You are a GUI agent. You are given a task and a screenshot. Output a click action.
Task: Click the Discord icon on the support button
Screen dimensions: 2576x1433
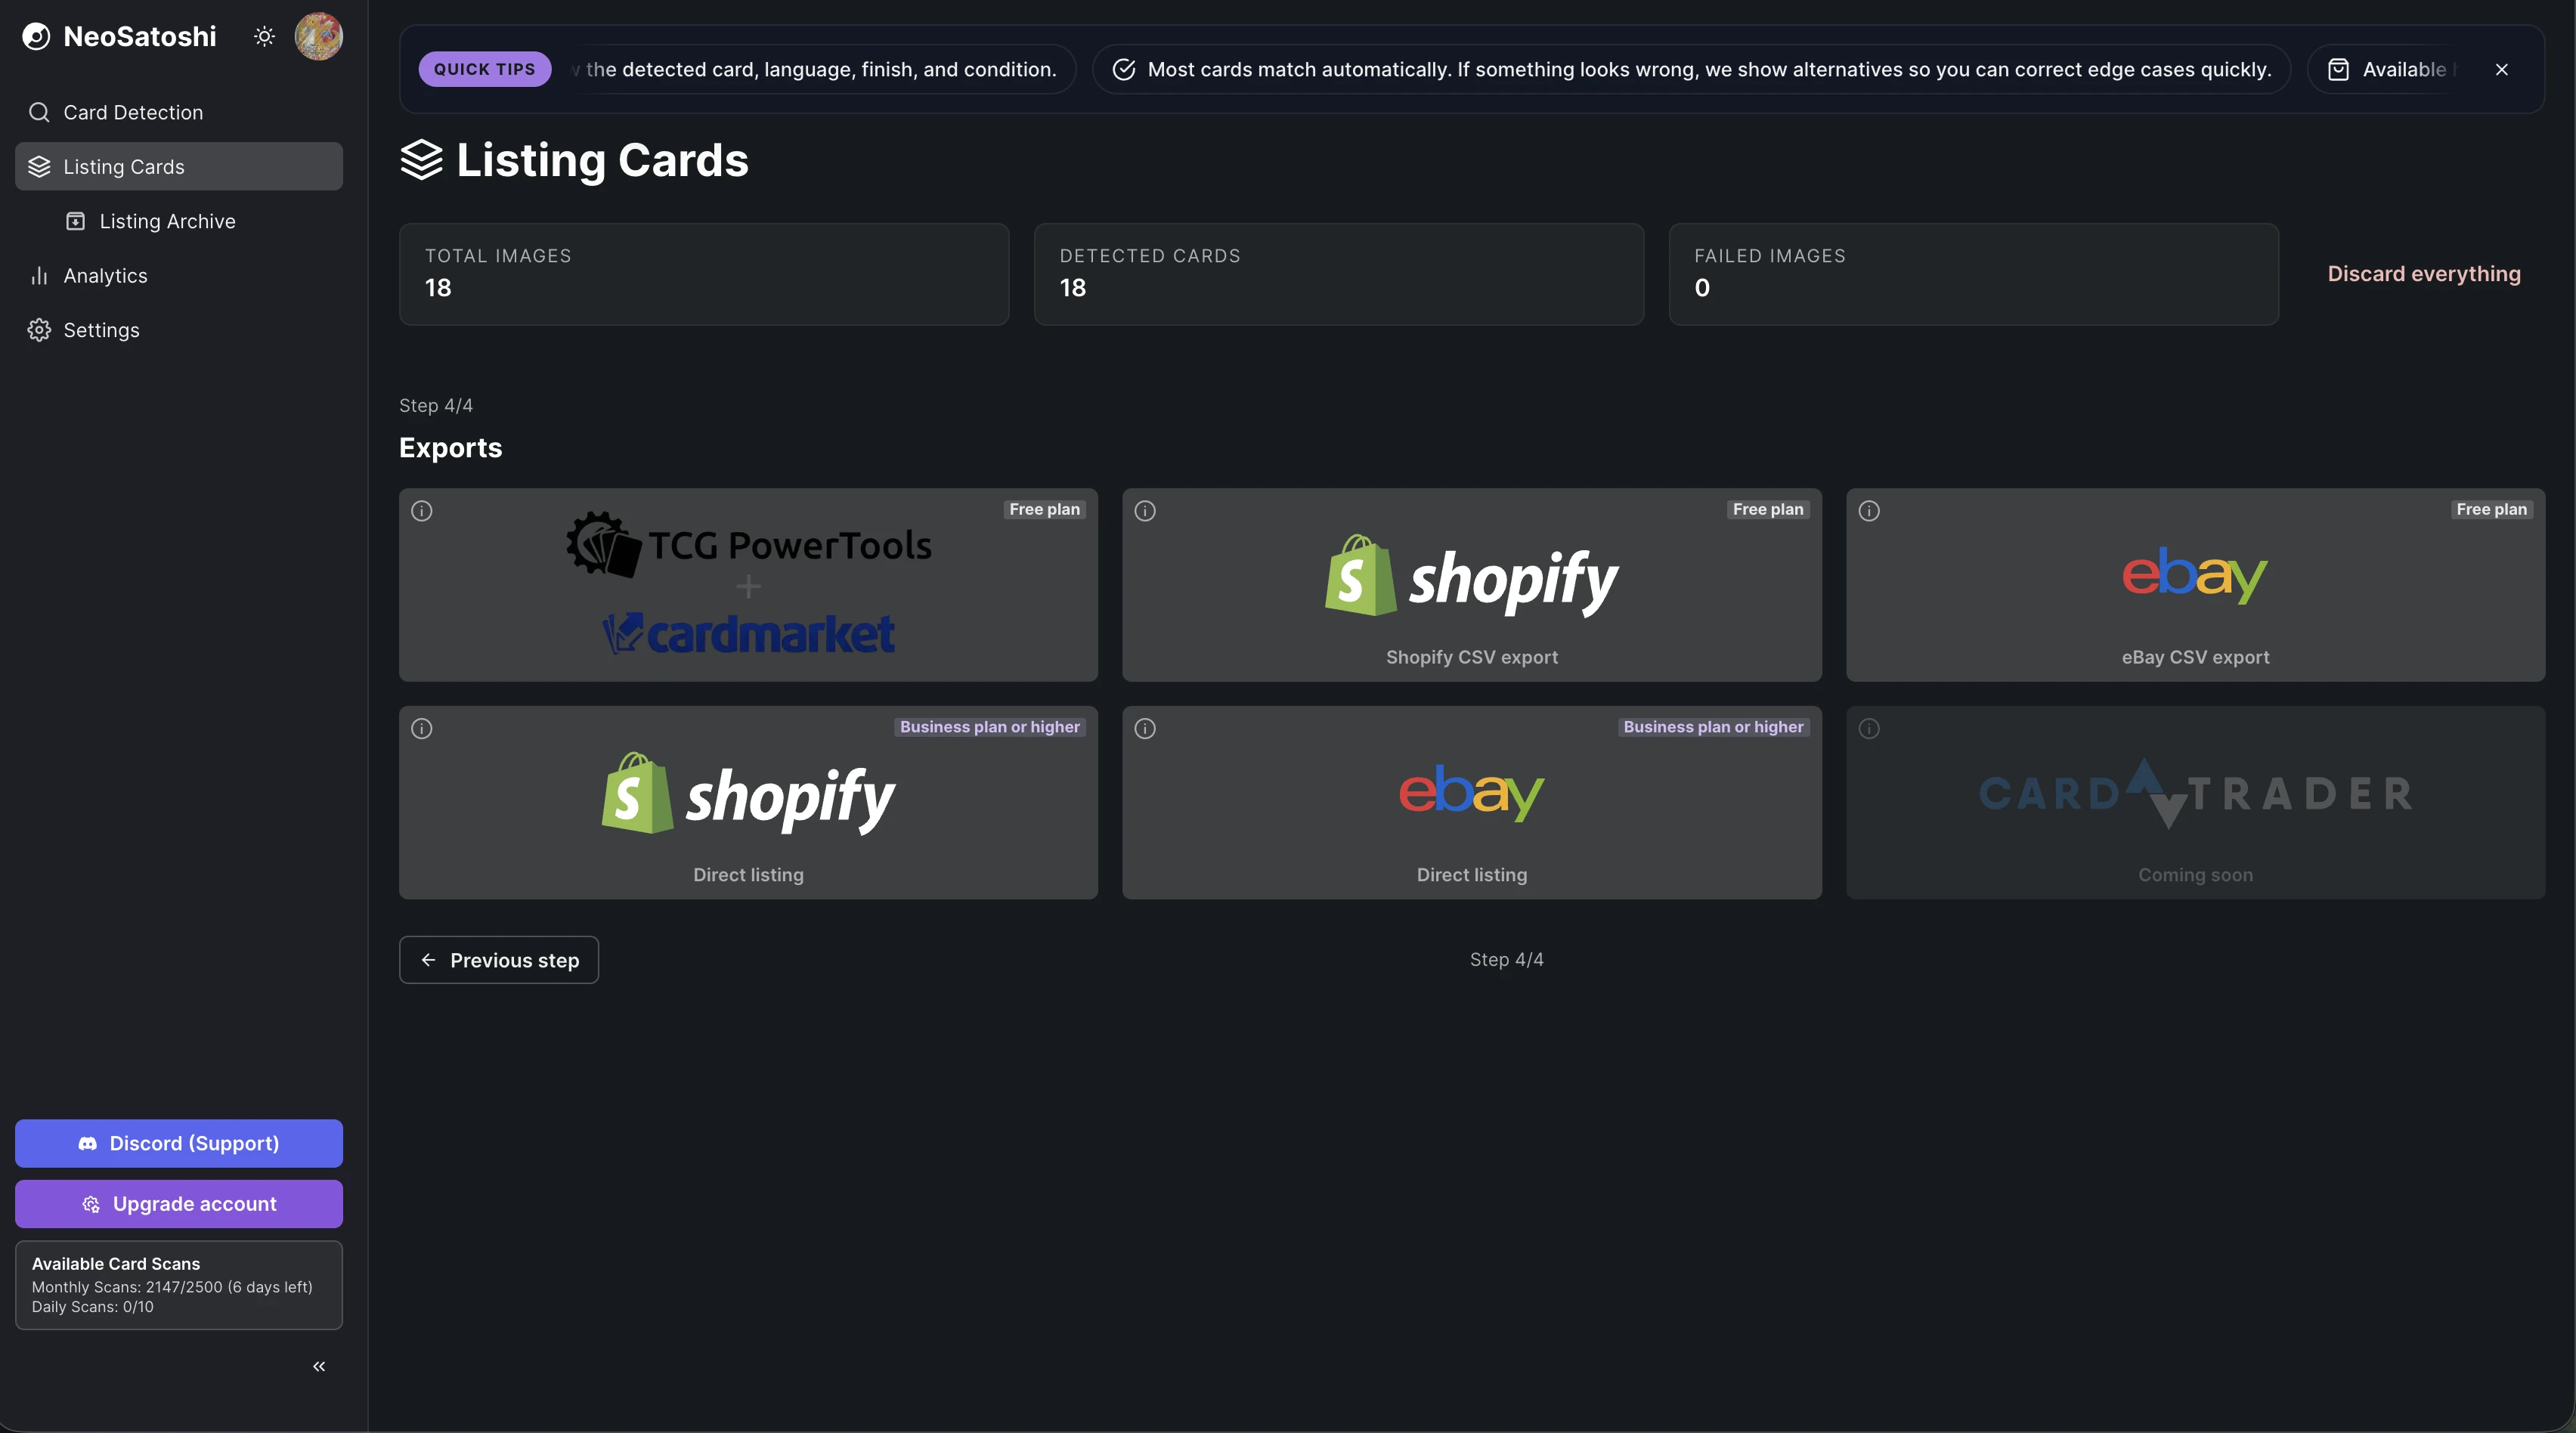(88, 1143)
